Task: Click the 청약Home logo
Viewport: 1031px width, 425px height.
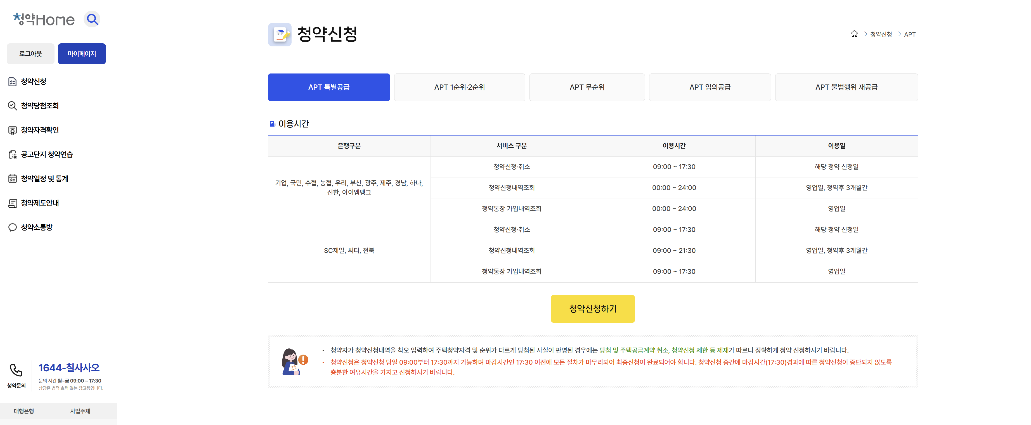Action: [44, 19]
